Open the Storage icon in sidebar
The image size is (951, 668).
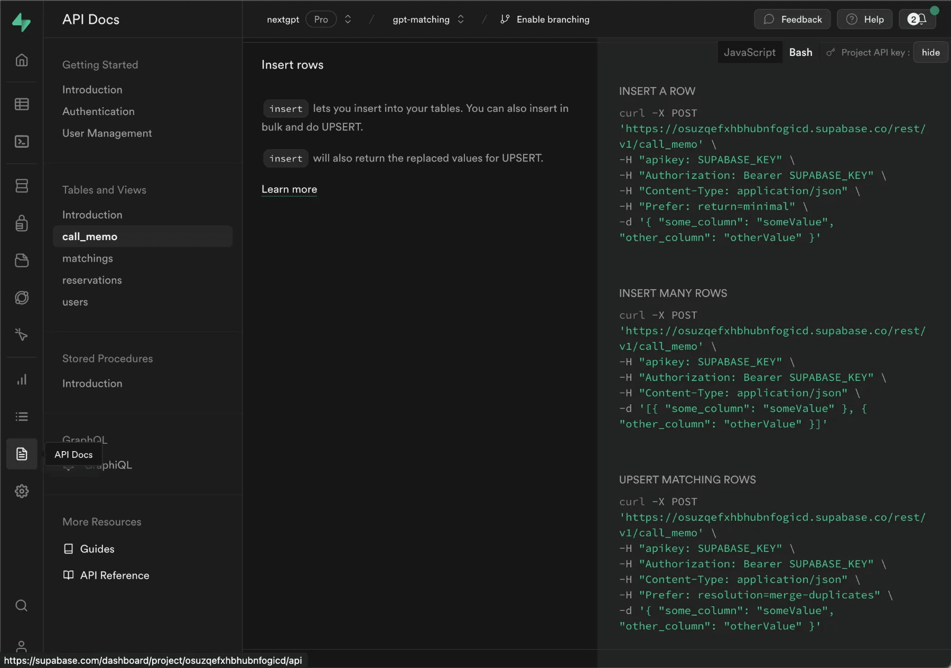pos(22,260)
